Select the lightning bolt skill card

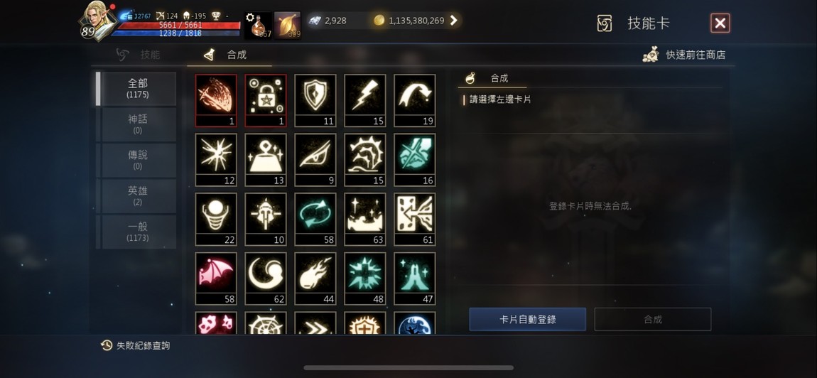tap(364, 100)
